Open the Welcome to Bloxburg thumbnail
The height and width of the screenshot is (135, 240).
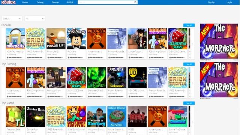(x=97, y=117)
